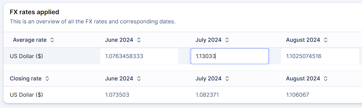Sort by Closing rate column icon
Screen dimensions: 362x108
coord(47,79)
